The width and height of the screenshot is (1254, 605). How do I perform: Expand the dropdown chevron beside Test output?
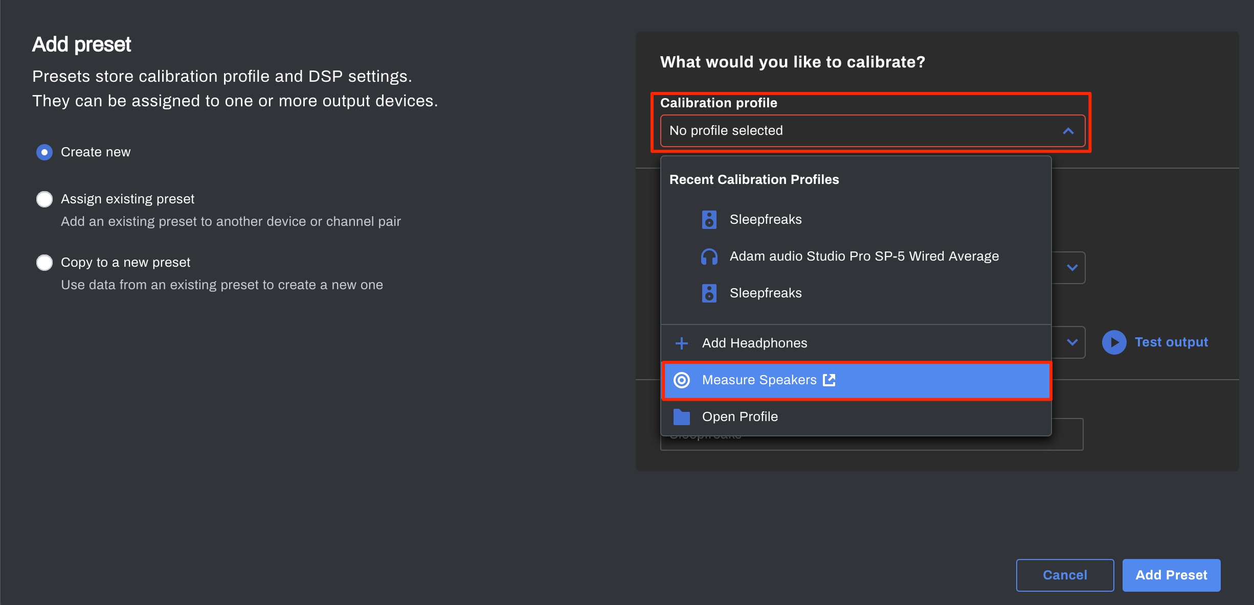(x=1072, y=342)
